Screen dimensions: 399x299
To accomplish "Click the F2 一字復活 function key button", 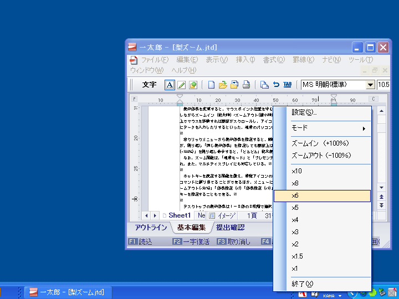I will [x=191, y=241].
